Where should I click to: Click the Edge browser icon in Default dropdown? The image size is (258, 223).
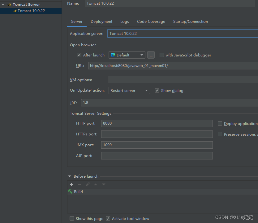click(113, 55)
